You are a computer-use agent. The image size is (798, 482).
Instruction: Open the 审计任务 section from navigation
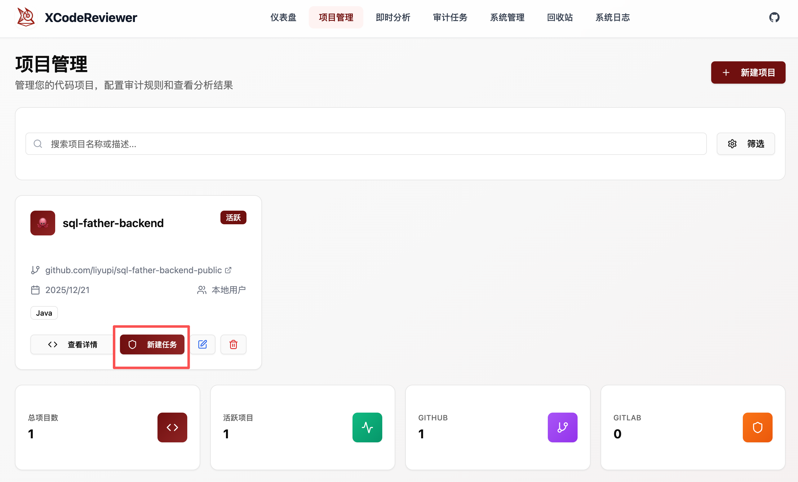click(450, 17)
